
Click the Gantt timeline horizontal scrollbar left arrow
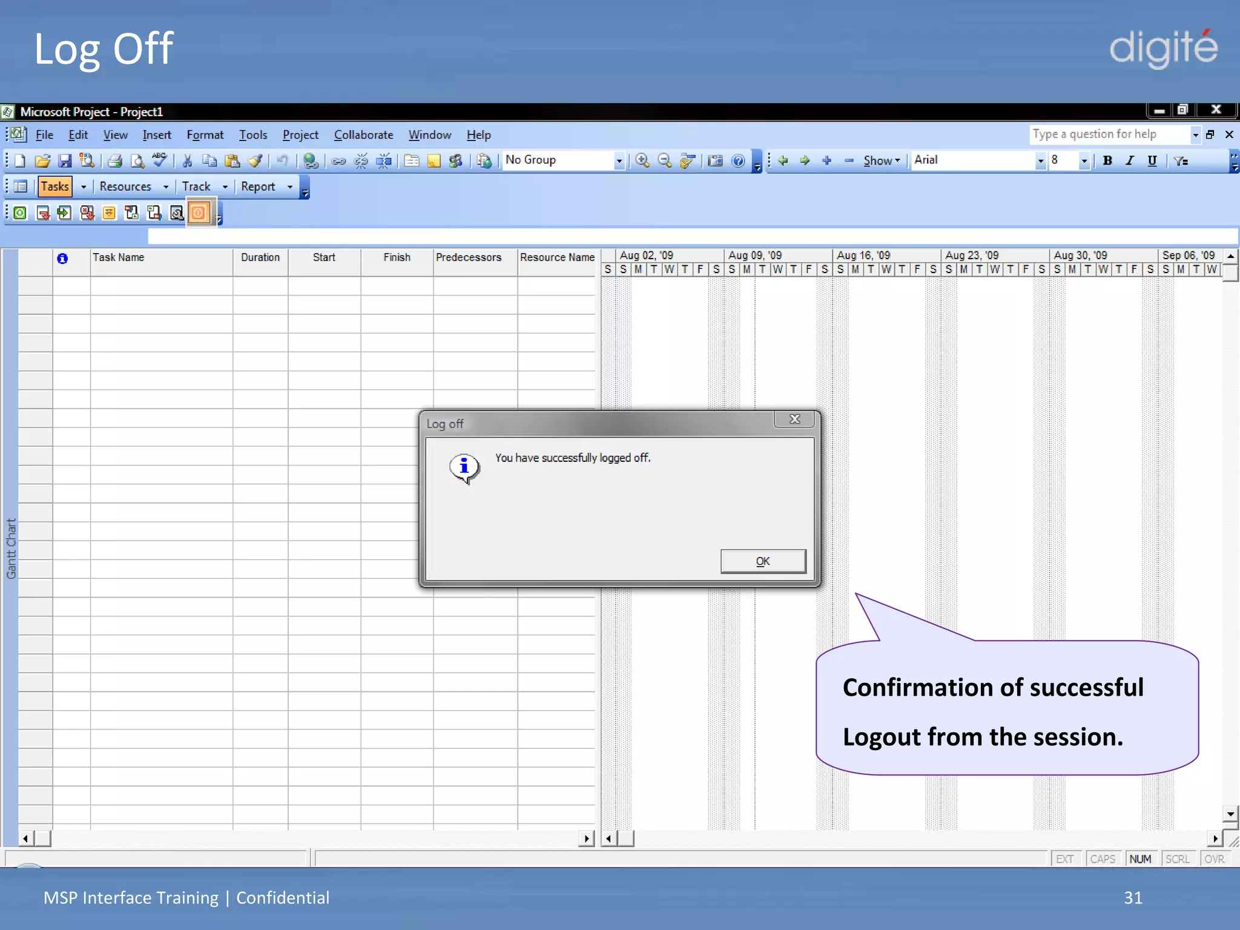609,839
